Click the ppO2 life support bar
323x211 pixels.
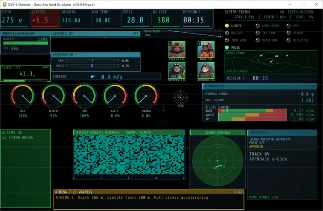tap(252, 111)
